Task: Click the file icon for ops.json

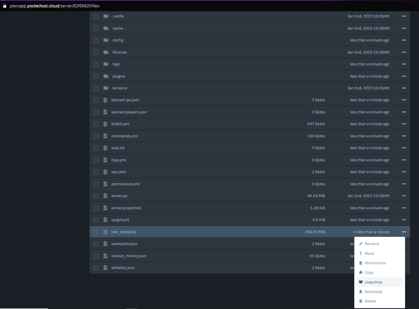Action: 105,172
